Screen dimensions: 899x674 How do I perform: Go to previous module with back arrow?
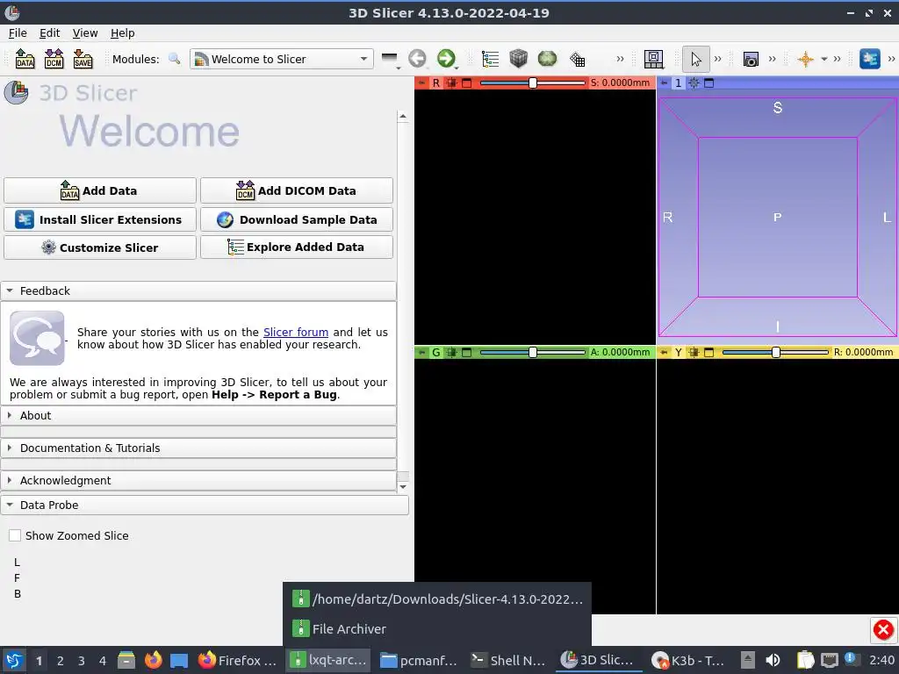pos(417,59)
